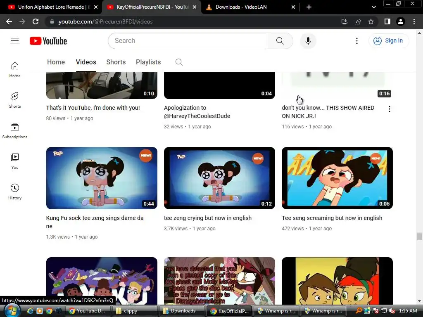Open the YouTube hamburger guide menu
423x317 pixels.
click(15, 41)
